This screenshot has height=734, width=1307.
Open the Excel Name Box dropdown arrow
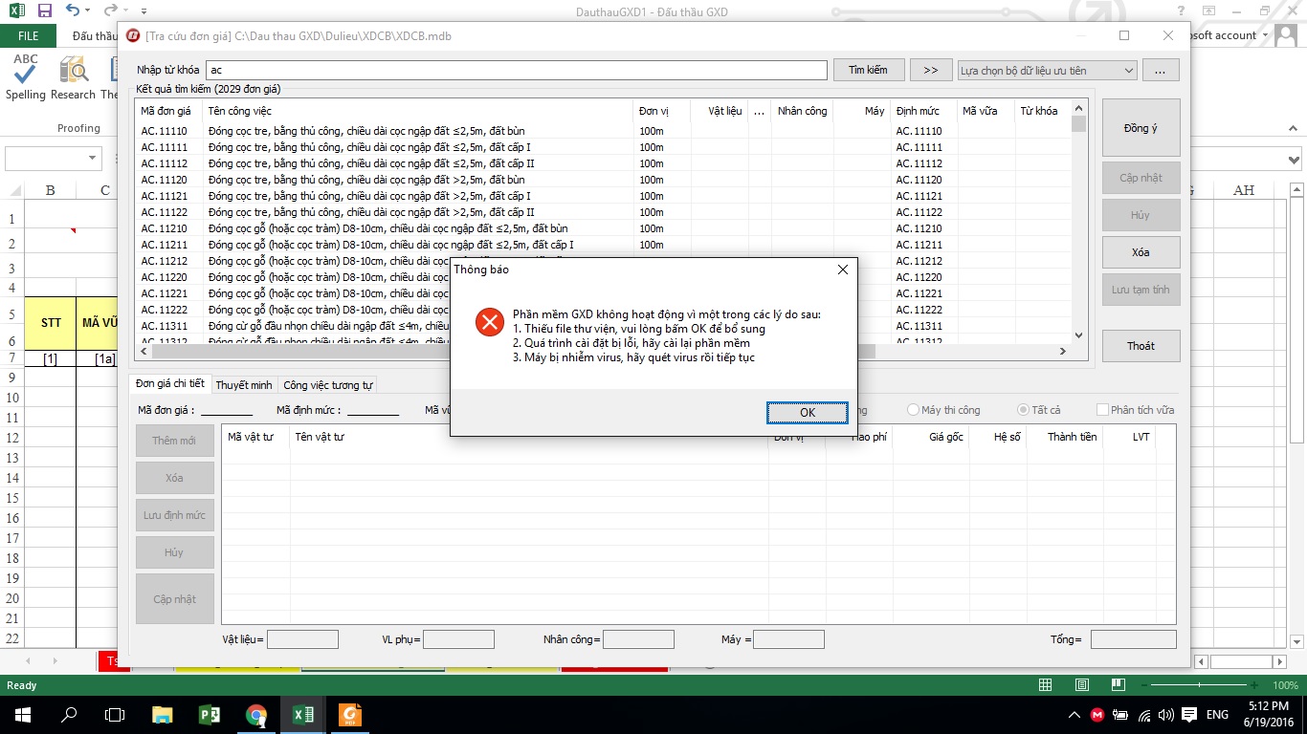coord(93,159)
